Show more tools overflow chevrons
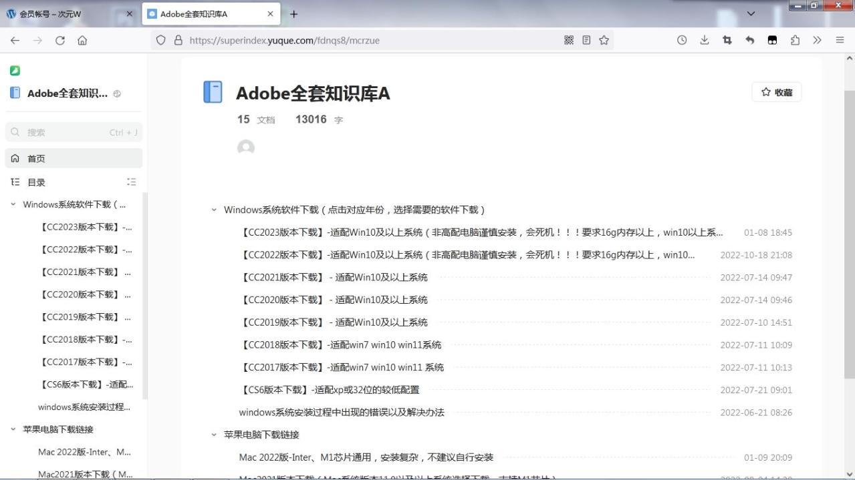This screenshot has height=480, width=855. (817, 40)
